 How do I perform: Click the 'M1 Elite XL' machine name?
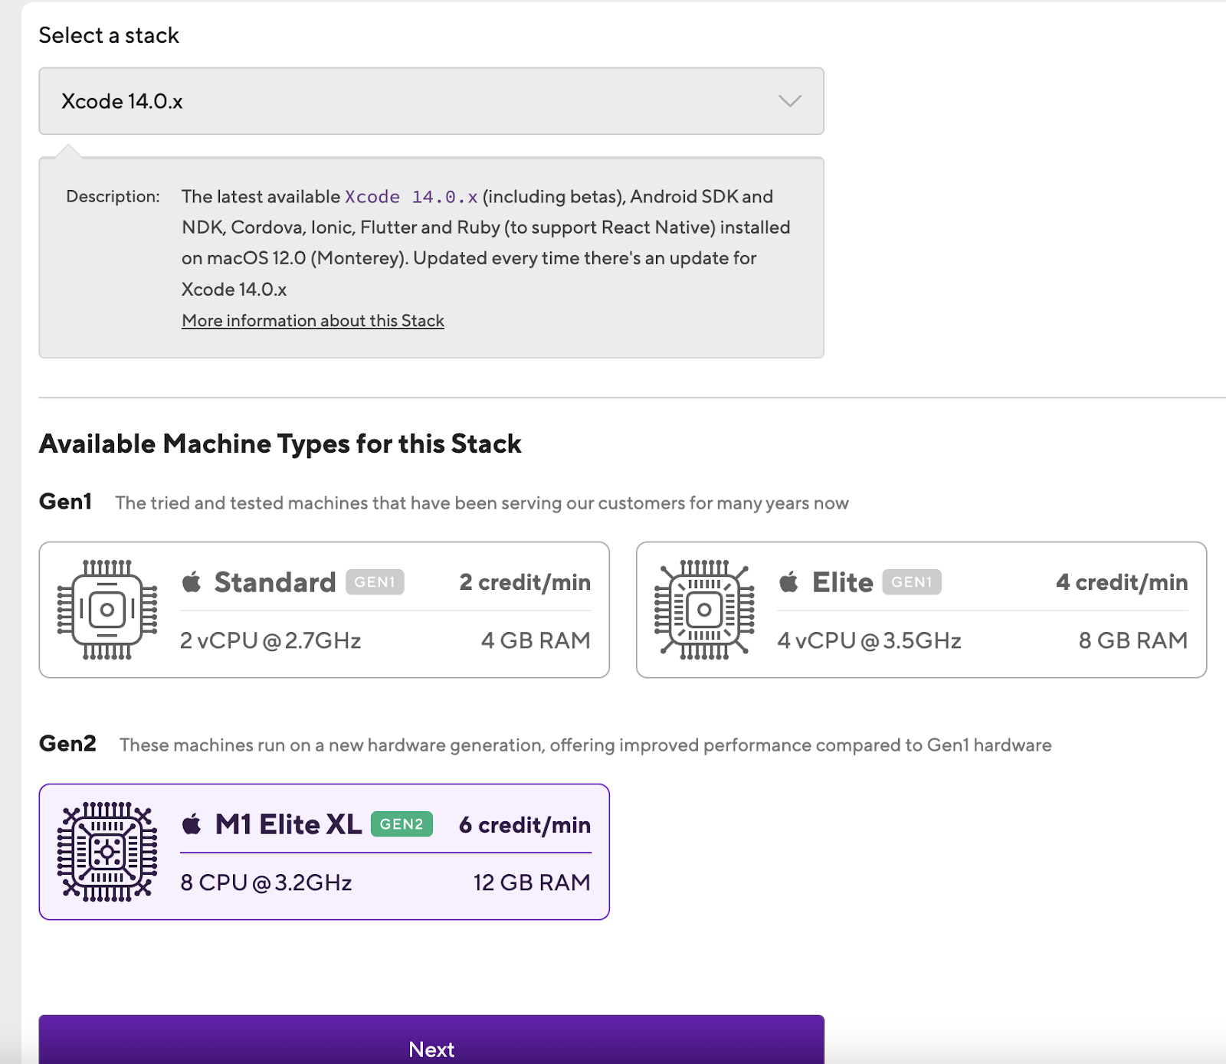288,824
